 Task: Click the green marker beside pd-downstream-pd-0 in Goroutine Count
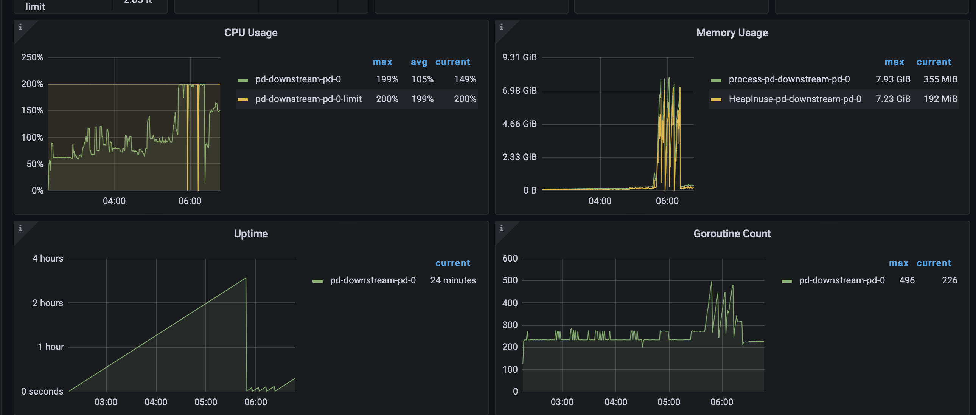(786, 280)
